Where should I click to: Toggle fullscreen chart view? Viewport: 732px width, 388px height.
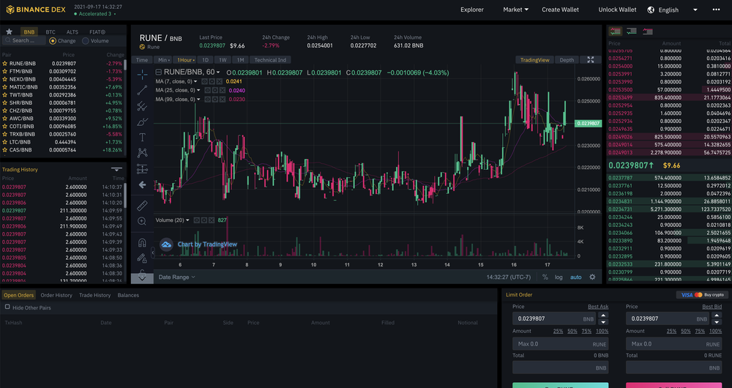point(591,60)
